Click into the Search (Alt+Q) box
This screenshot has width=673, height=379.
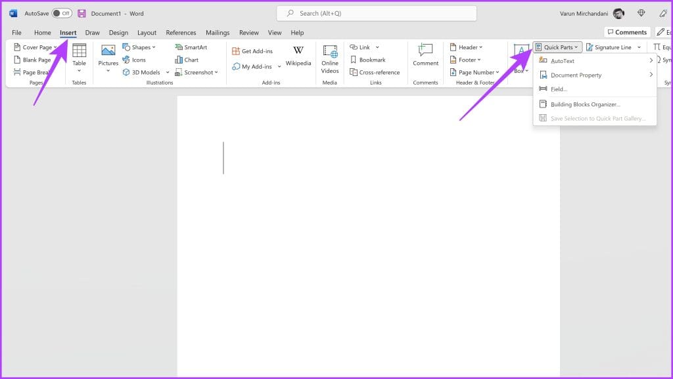click(377, 13)
